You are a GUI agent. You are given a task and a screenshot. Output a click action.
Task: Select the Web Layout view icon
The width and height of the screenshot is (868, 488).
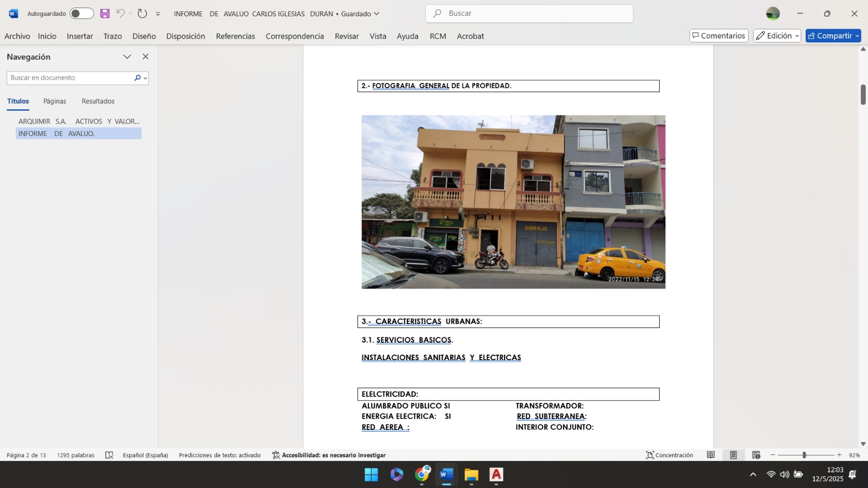click(x=756, y=455)
